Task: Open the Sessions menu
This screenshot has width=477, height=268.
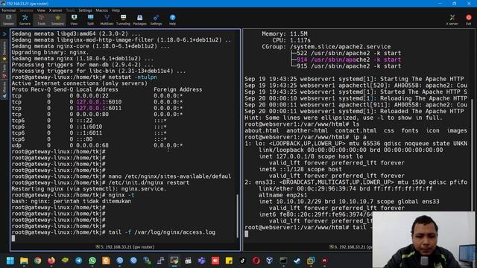Action: point(27,10)
